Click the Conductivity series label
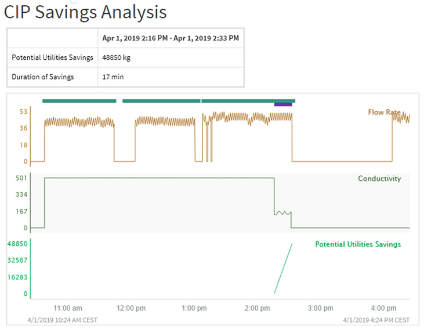 point(379,179)
